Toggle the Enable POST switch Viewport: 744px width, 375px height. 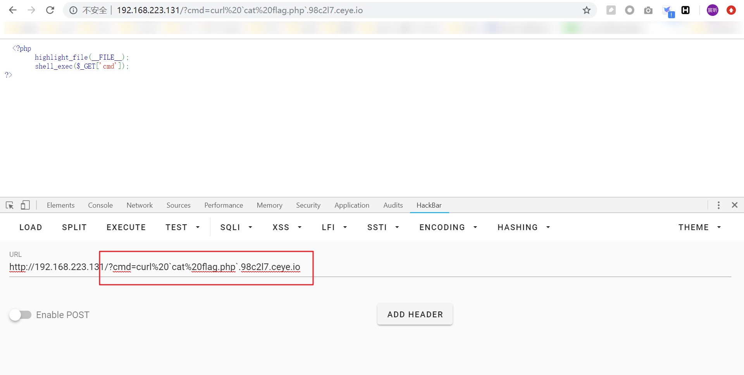21,315
